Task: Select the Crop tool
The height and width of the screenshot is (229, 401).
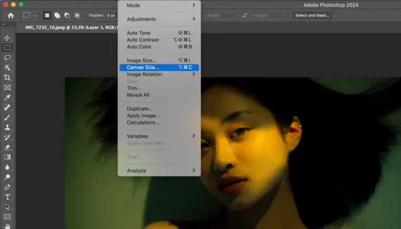Action: click(x=7, y=77)
